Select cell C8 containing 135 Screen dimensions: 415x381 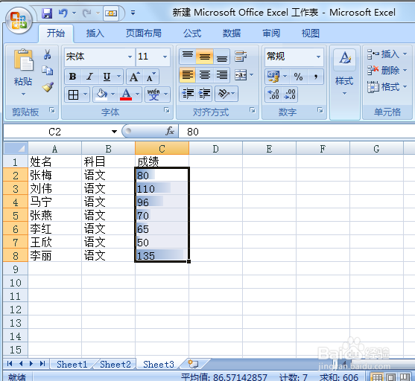[162, 256]
